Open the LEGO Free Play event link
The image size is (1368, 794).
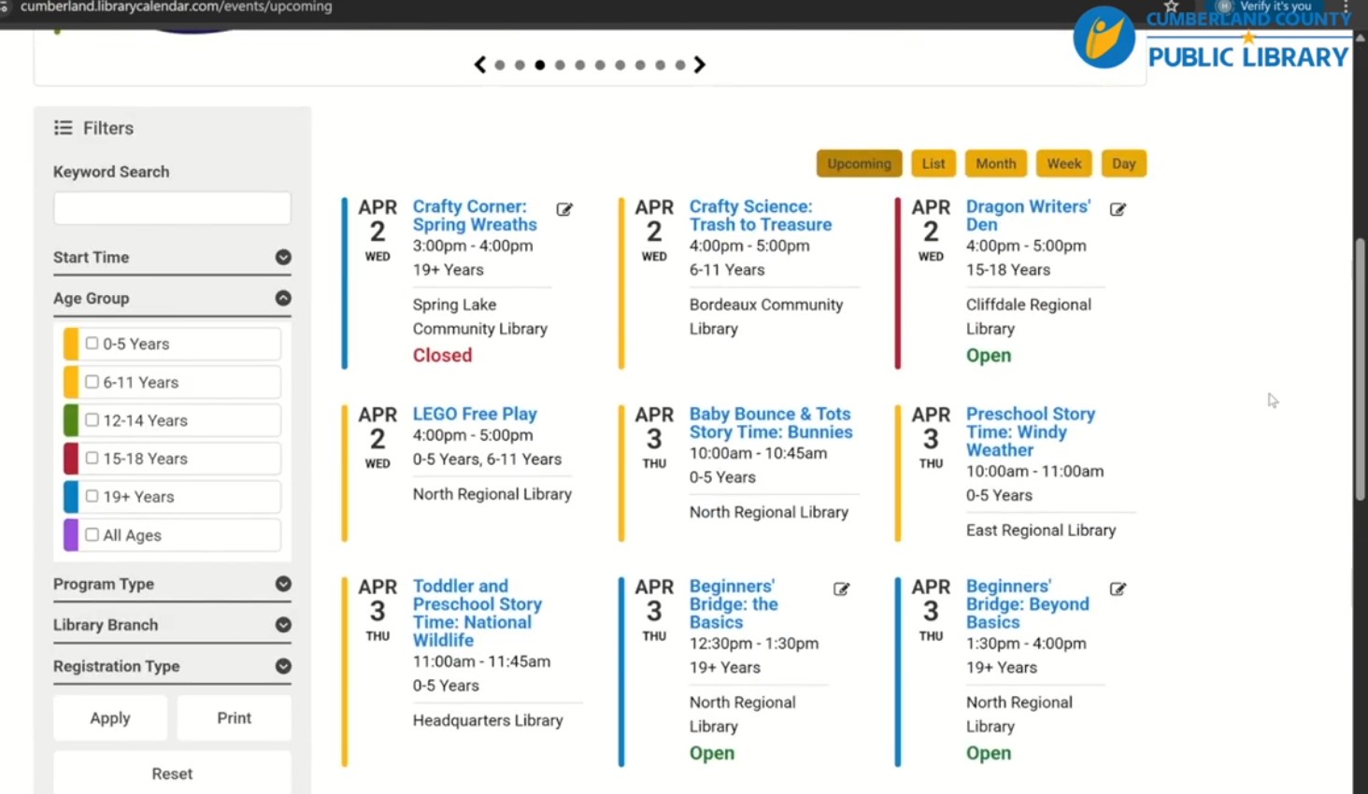pos(475,414)
